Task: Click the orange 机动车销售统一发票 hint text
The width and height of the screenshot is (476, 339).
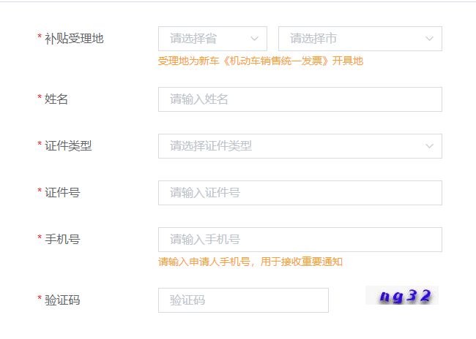Action: click(275, 61)
